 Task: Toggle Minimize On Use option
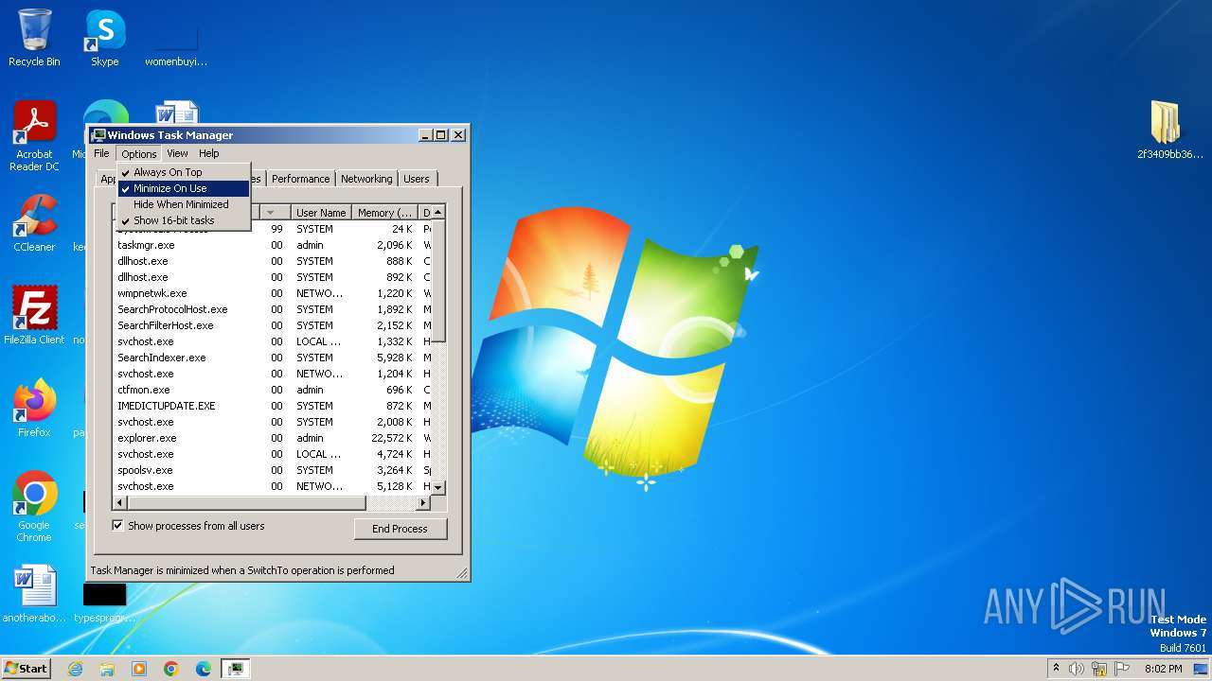[184, 188]
